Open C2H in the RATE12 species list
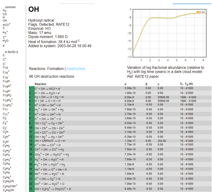Image resolution: width=212 pixels, height=192 pixels. tap(6, 132)
